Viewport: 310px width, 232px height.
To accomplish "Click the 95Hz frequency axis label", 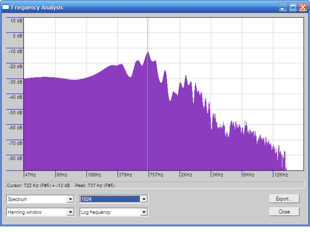I will tap(62, 174).
